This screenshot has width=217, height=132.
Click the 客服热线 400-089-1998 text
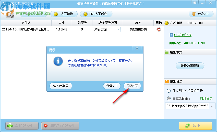pyautogui.click(x=187, y=43)
